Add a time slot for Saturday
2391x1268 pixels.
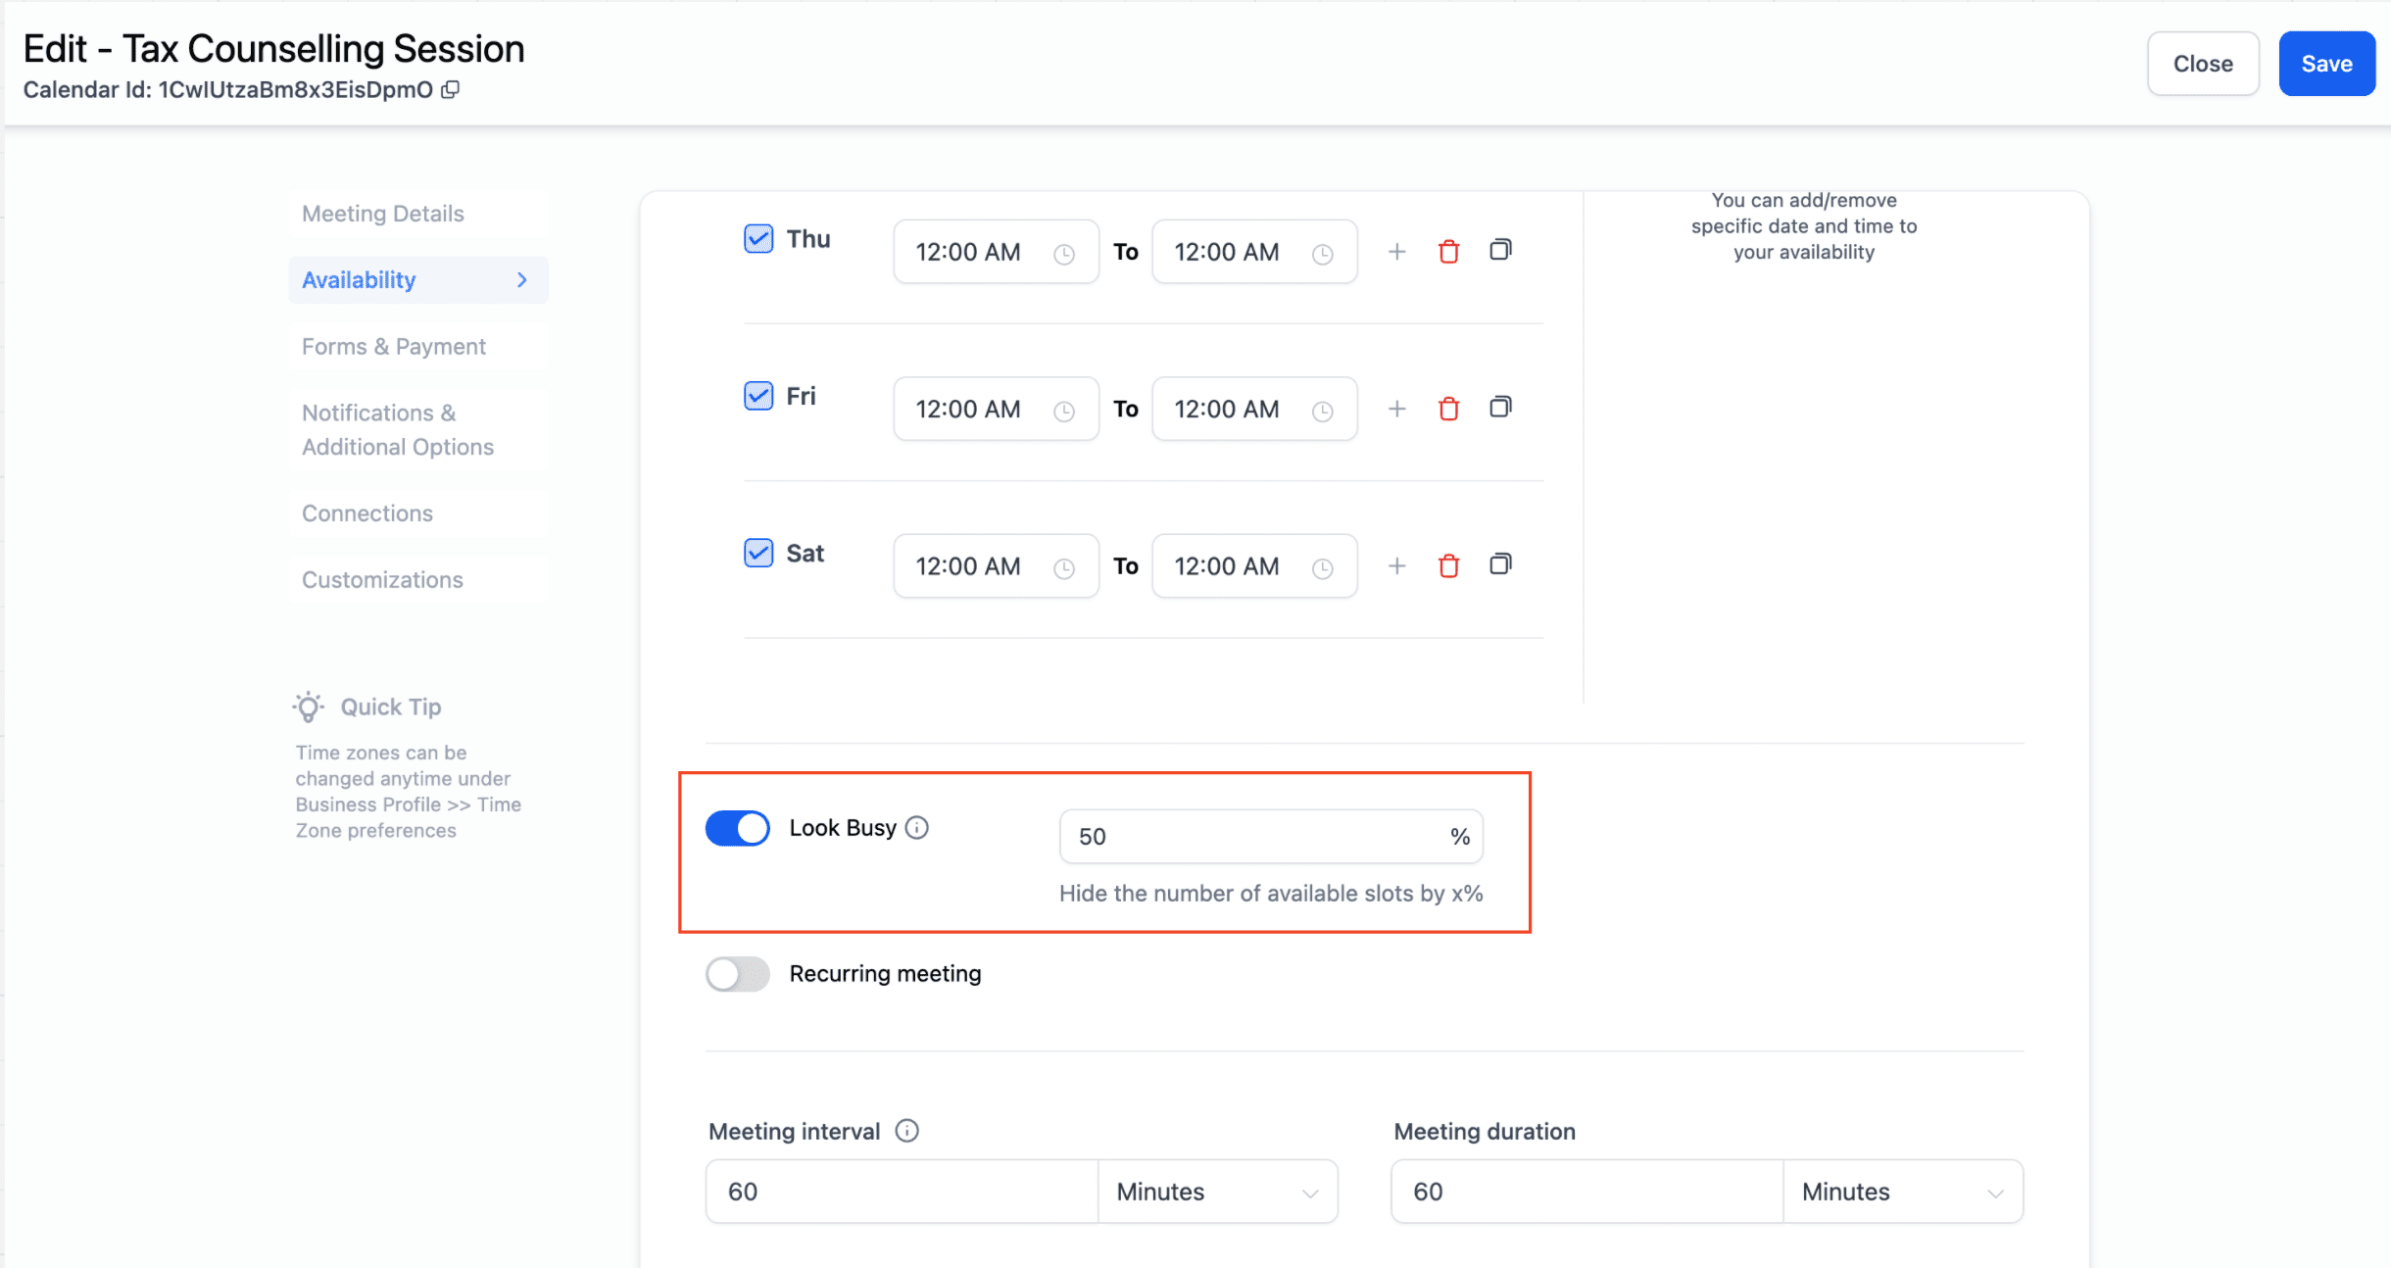[1396, 566]
